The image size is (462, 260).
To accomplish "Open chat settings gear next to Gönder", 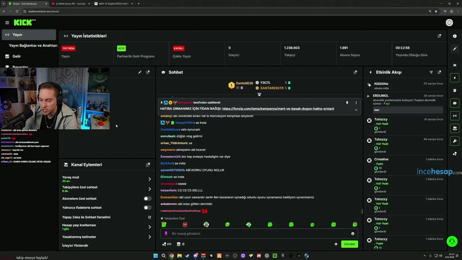I will point(336,244).
